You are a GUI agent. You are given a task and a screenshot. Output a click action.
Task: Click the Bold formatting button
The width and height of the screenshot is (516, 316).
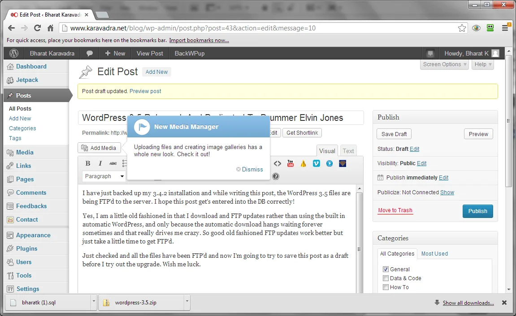tap(88, 163)
